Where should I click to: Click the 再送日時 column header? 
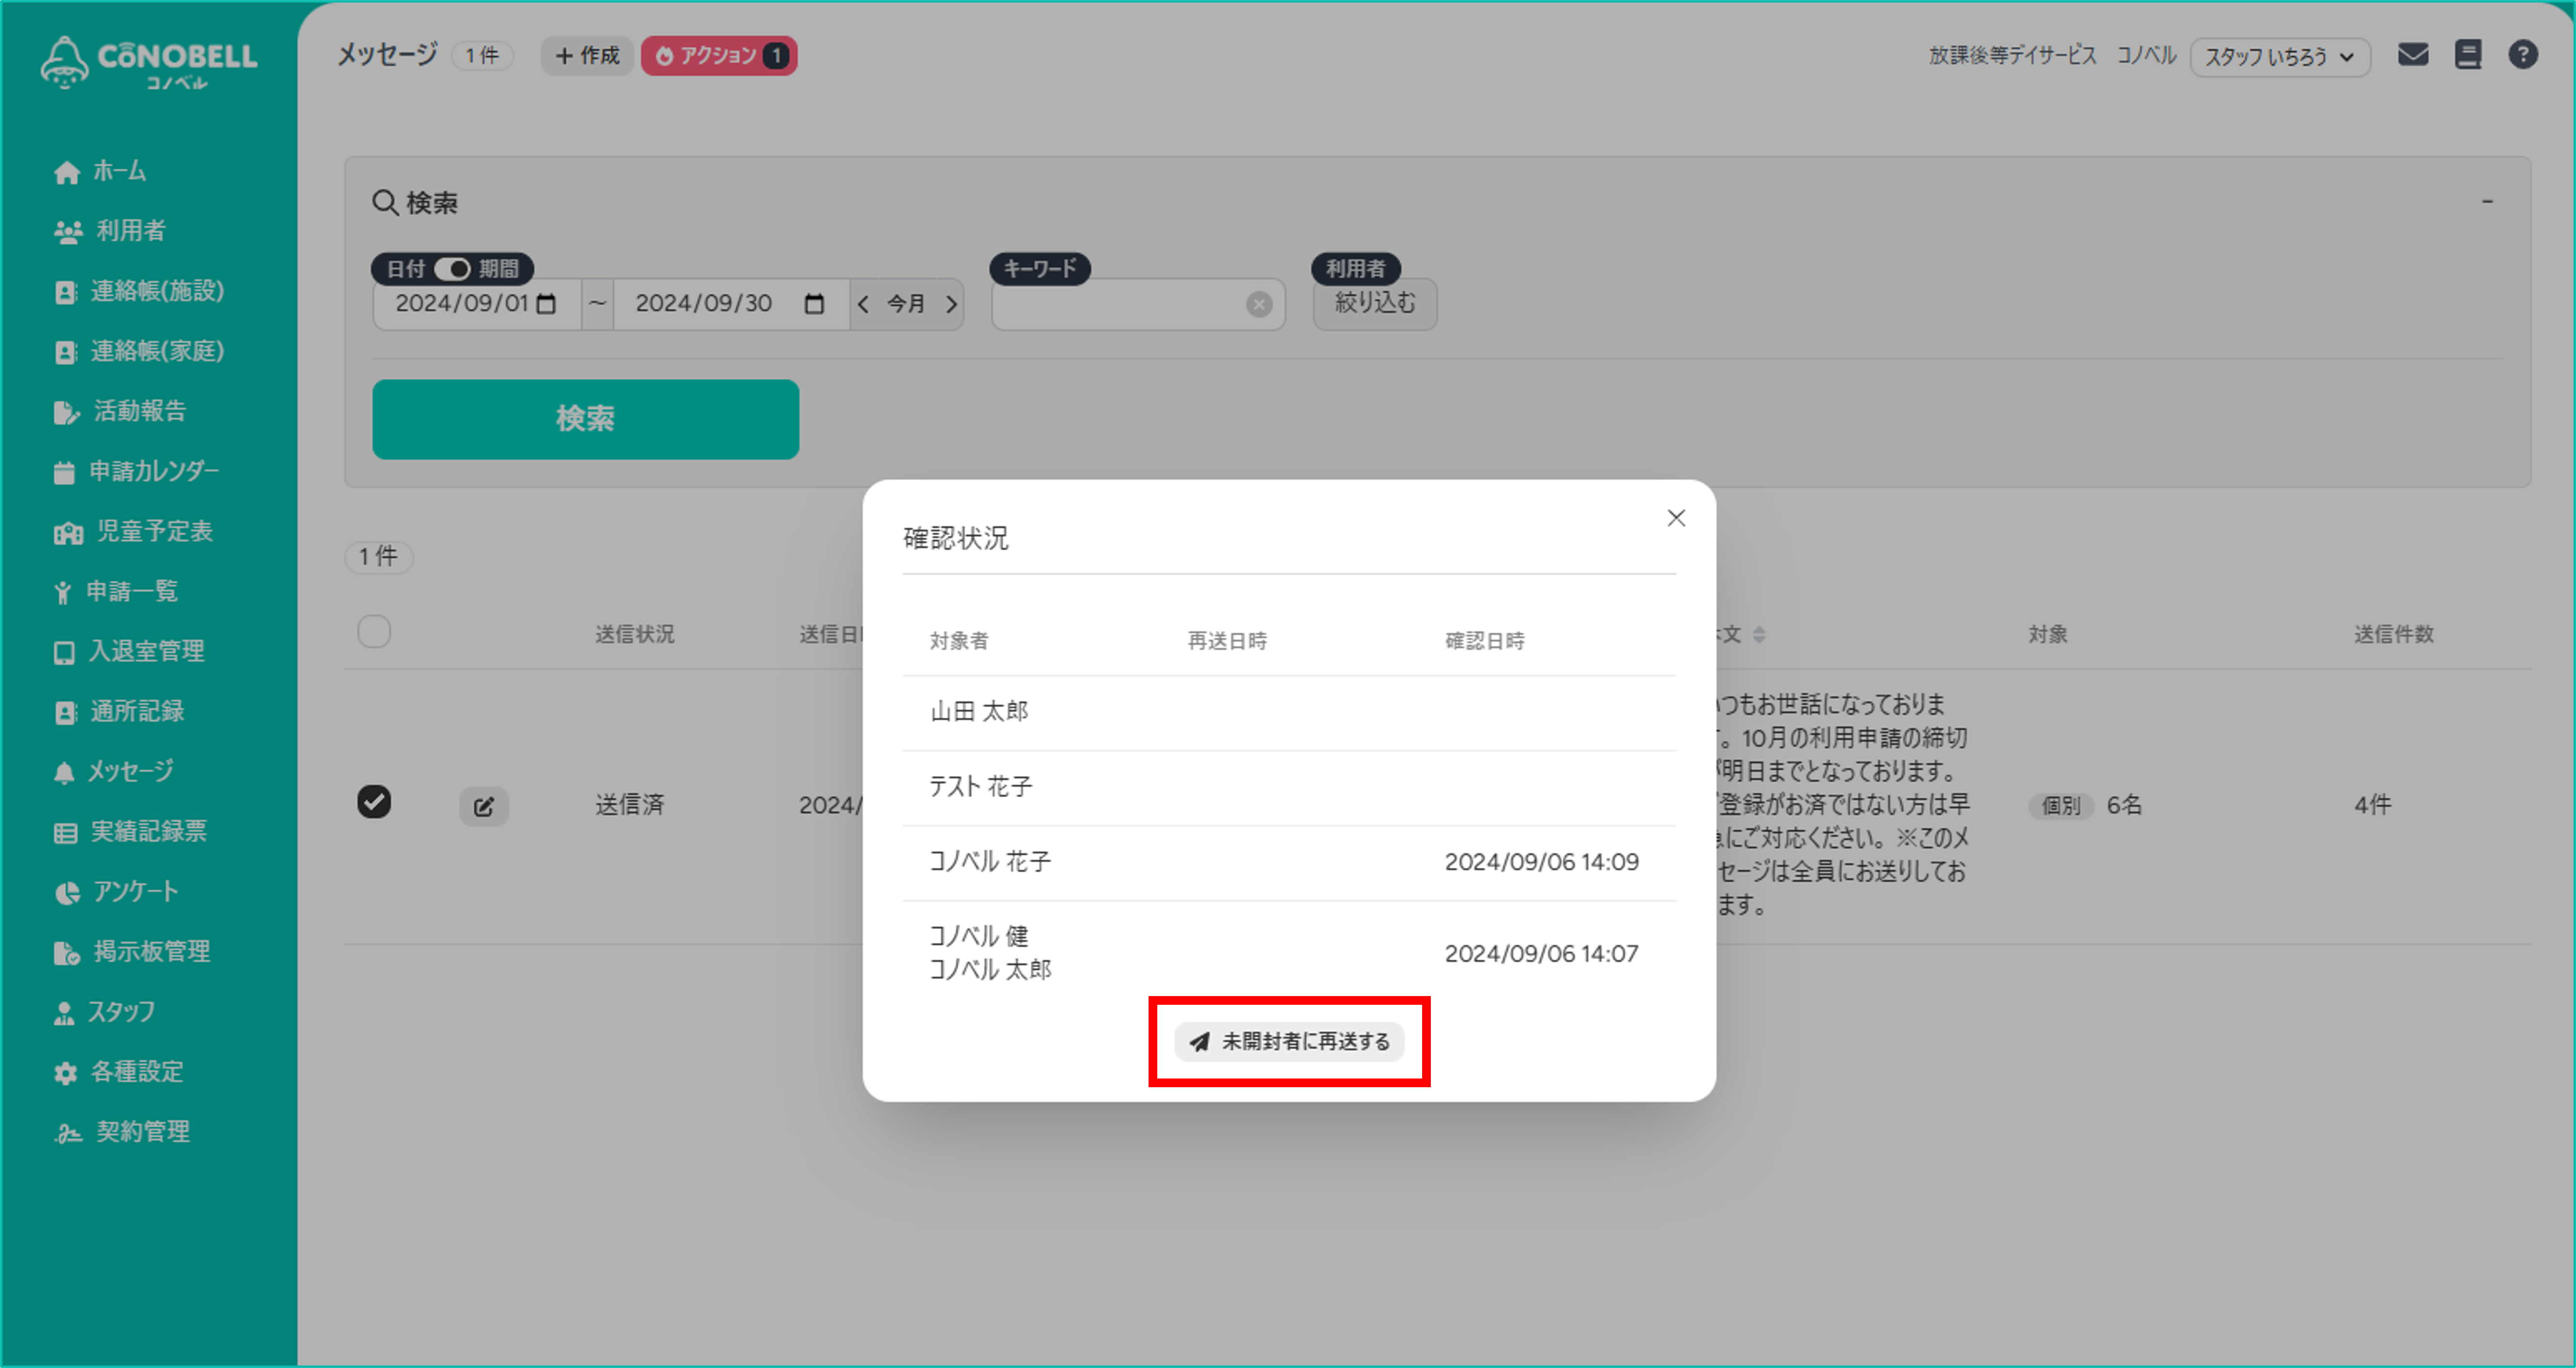point(1227,641)
